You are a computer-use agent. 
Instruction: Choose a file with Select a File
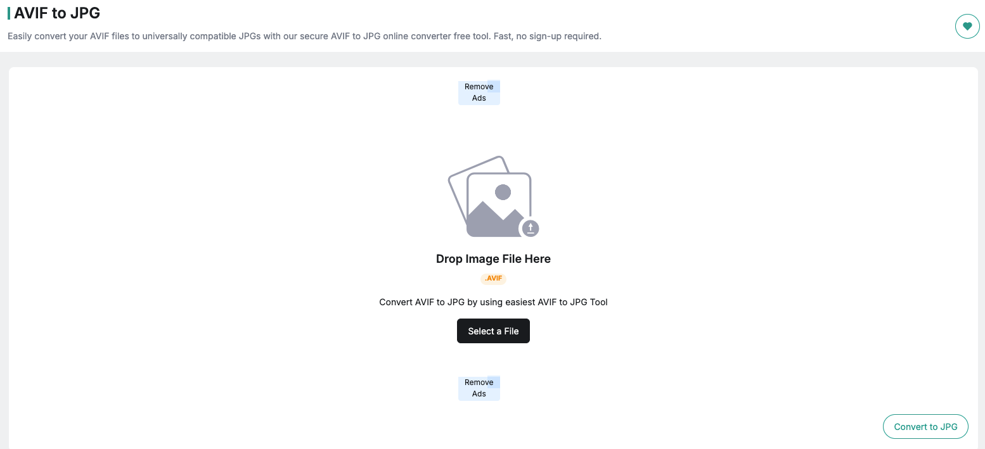(493, 331)
